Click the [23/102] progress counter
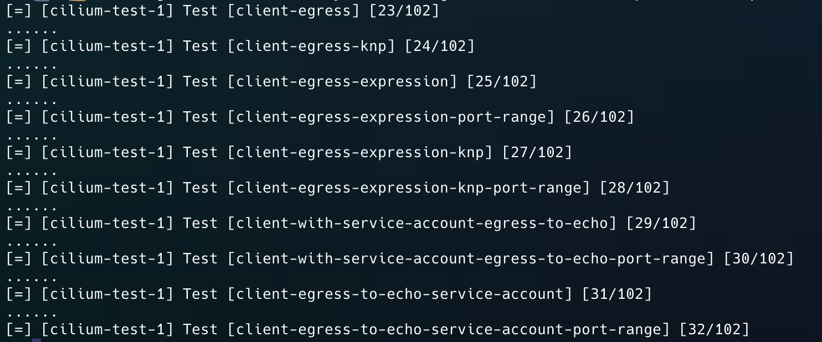The image size is (822, 342). coord(404,11)
